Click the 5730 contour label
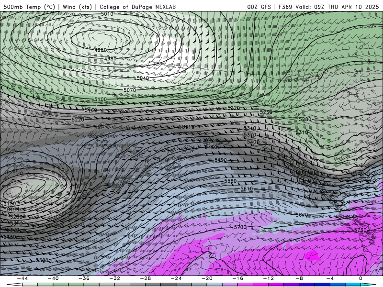The image size is (383, 287). [360, 230]
